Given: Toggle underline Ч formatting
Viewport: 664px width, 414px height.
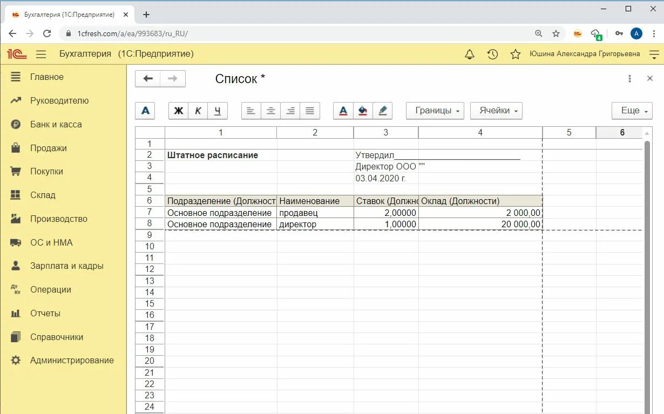Looking at the screenshot, I should 218,111.
